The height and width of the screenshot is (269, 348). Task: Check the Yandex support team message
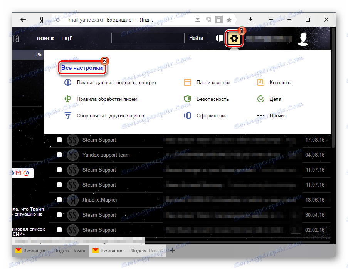click(59, 155)
